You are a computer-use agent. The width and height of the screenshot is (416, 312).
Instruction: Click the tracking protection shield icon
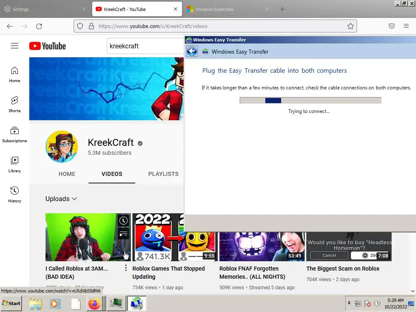pos(80,26)
